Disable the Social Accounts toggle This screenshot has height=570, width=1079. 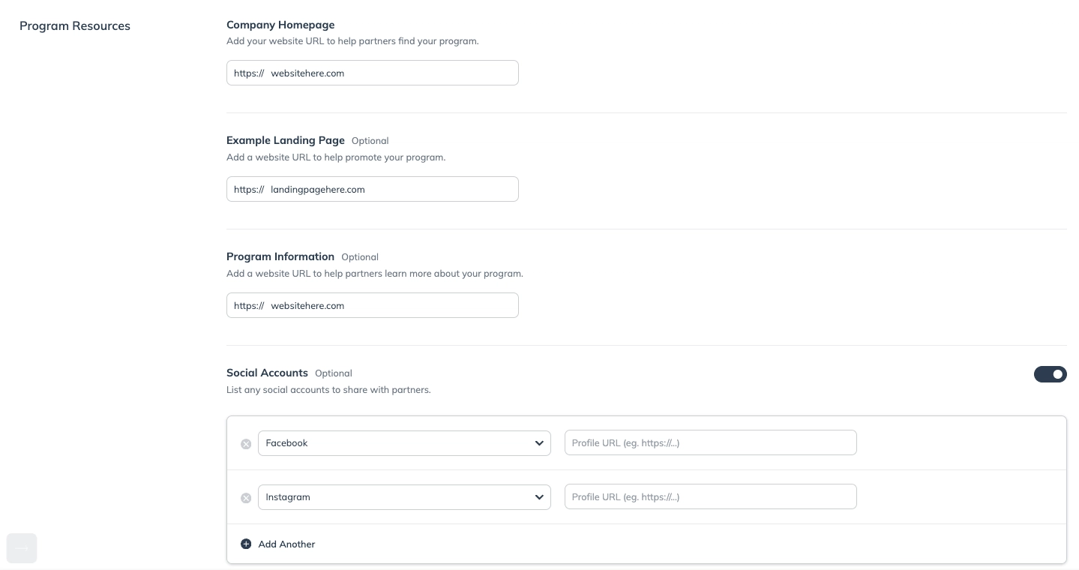(1051, 374)
